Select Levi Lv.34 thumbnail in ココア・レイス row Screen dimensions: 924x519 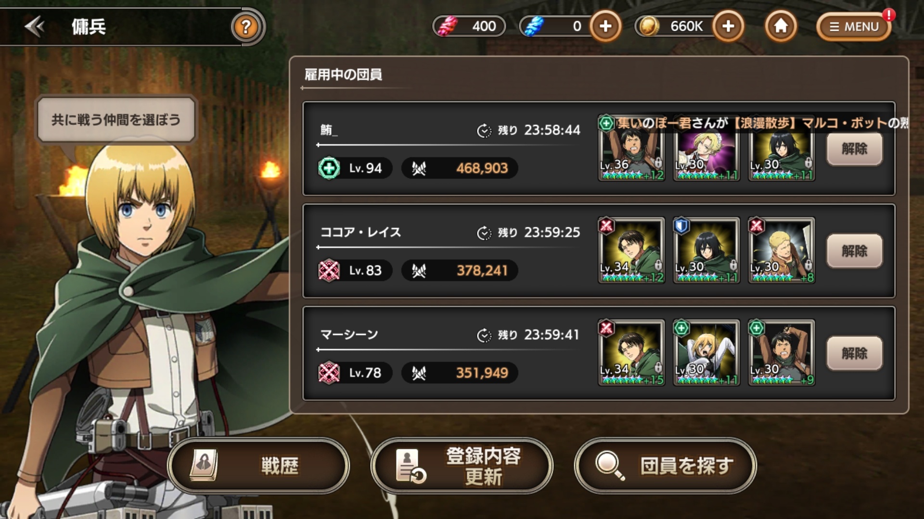click(631, 250)
